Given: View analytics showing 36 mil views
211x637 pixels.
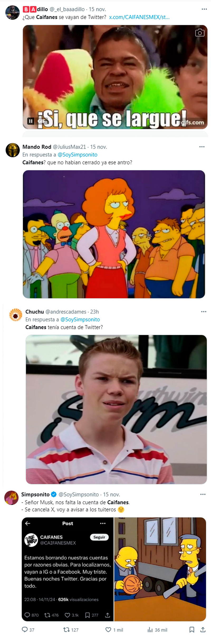Looking at the screenshot, I should 157,630.
